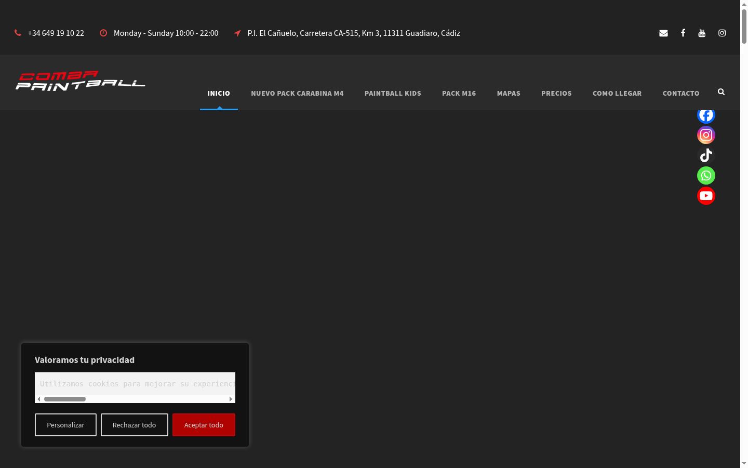Click the cookie text box scroll-right arrow
This screenshot has width=748, height=468.
(231, 399)
